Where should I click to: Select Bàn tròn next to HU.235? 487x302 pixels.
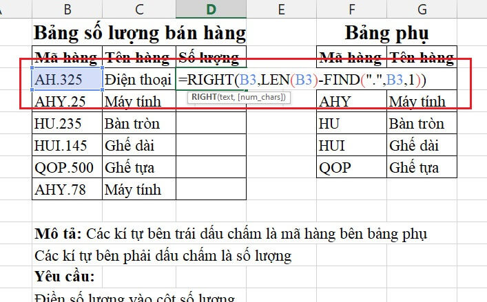tap(139, 123)
